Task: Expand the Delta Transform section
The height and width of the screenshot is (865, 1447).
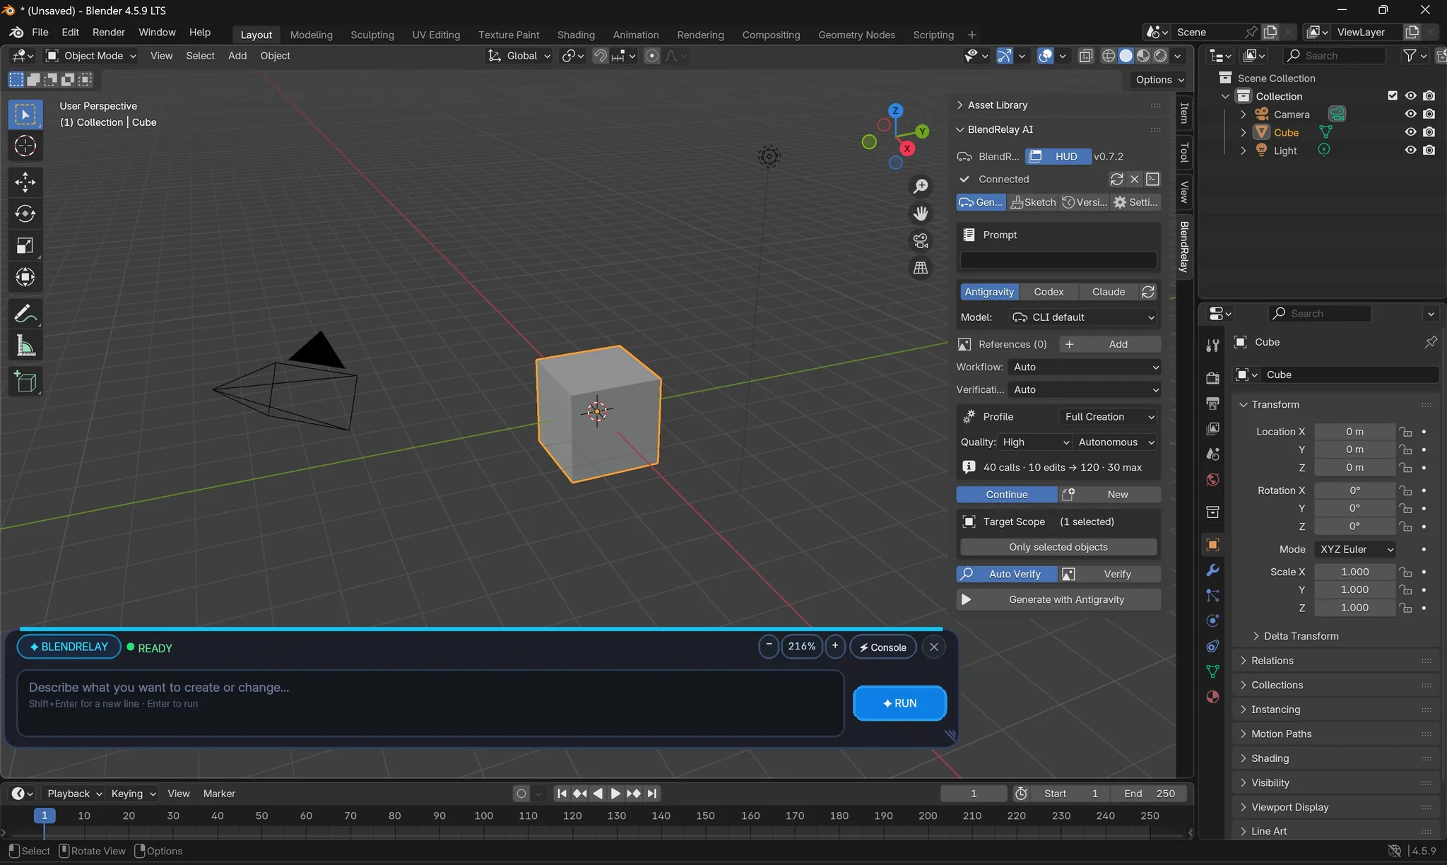Action: tap(1300, 636)
